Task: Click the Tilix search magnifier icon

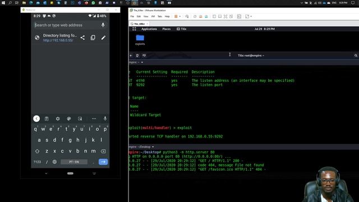Action: tap(356, 56)
